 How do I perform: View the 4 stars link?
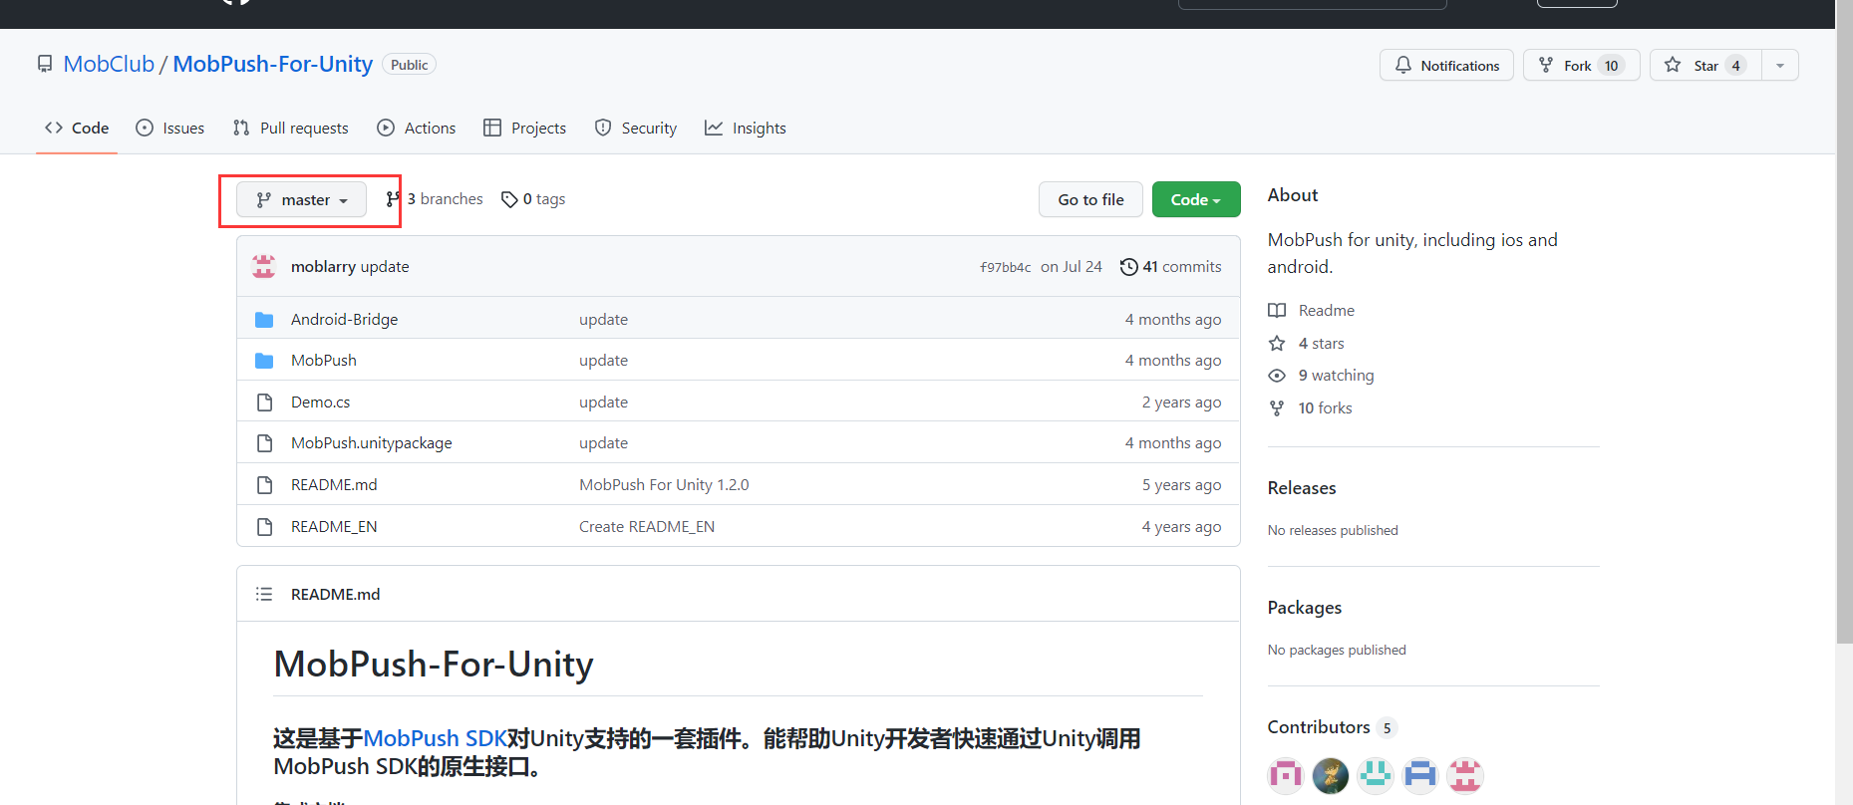coord(1321,343)
